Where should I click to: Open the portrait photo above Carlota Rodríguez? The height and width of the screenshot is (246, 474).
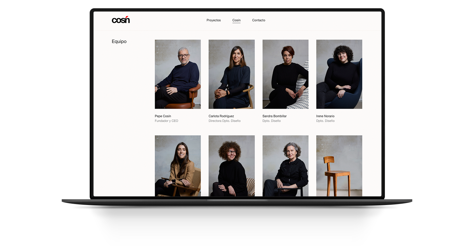(x=232, y=74)
